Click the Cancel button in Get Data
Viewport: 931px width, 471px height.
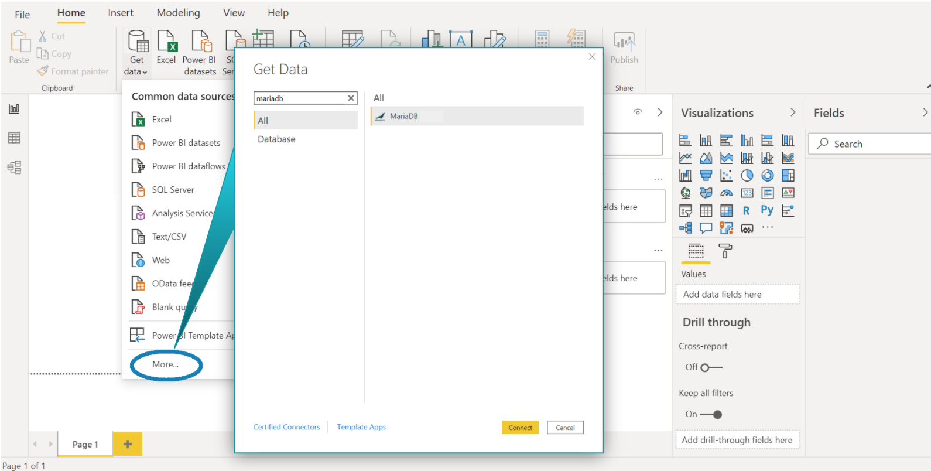[x=565, y=428]
